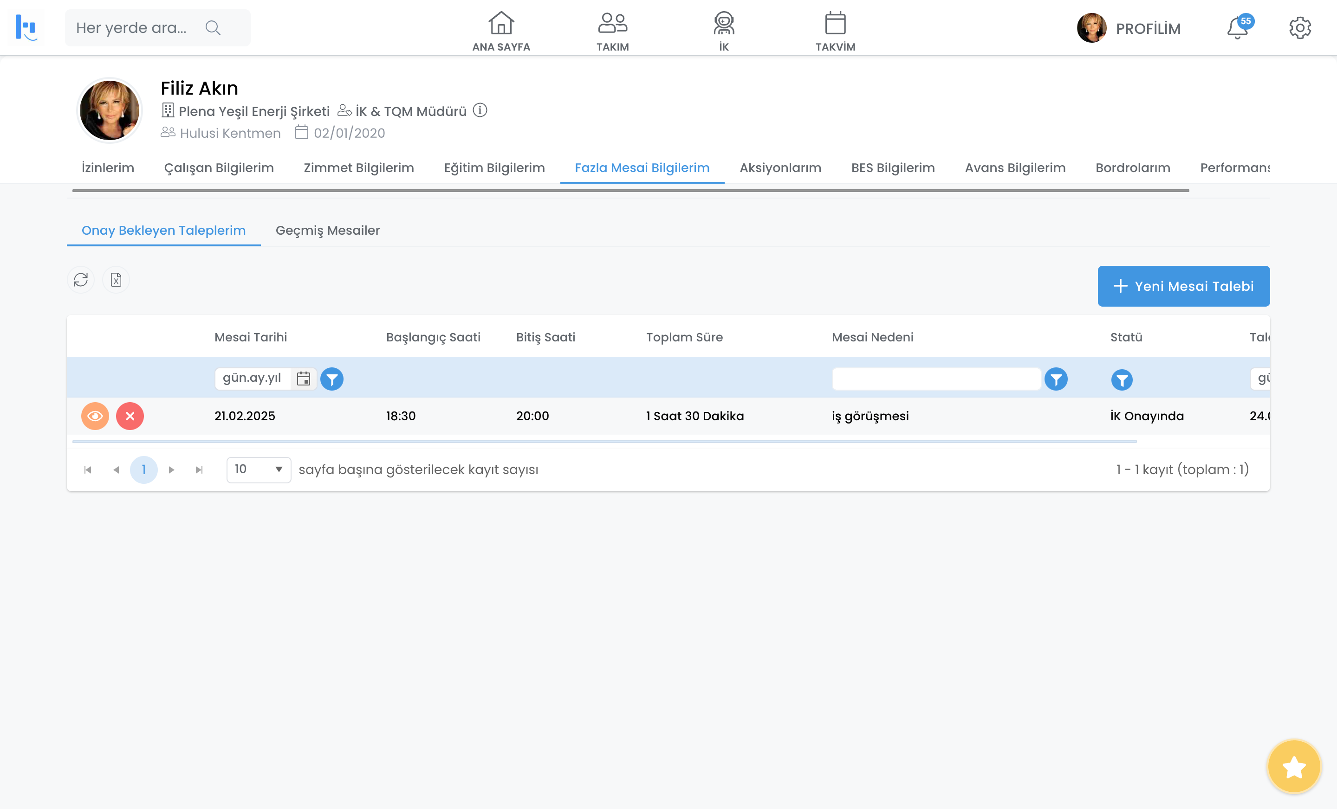Switch to the Geçmiş Mesailer tab
This screenshot has height=809, width=1337.
(x=327, y=231)
